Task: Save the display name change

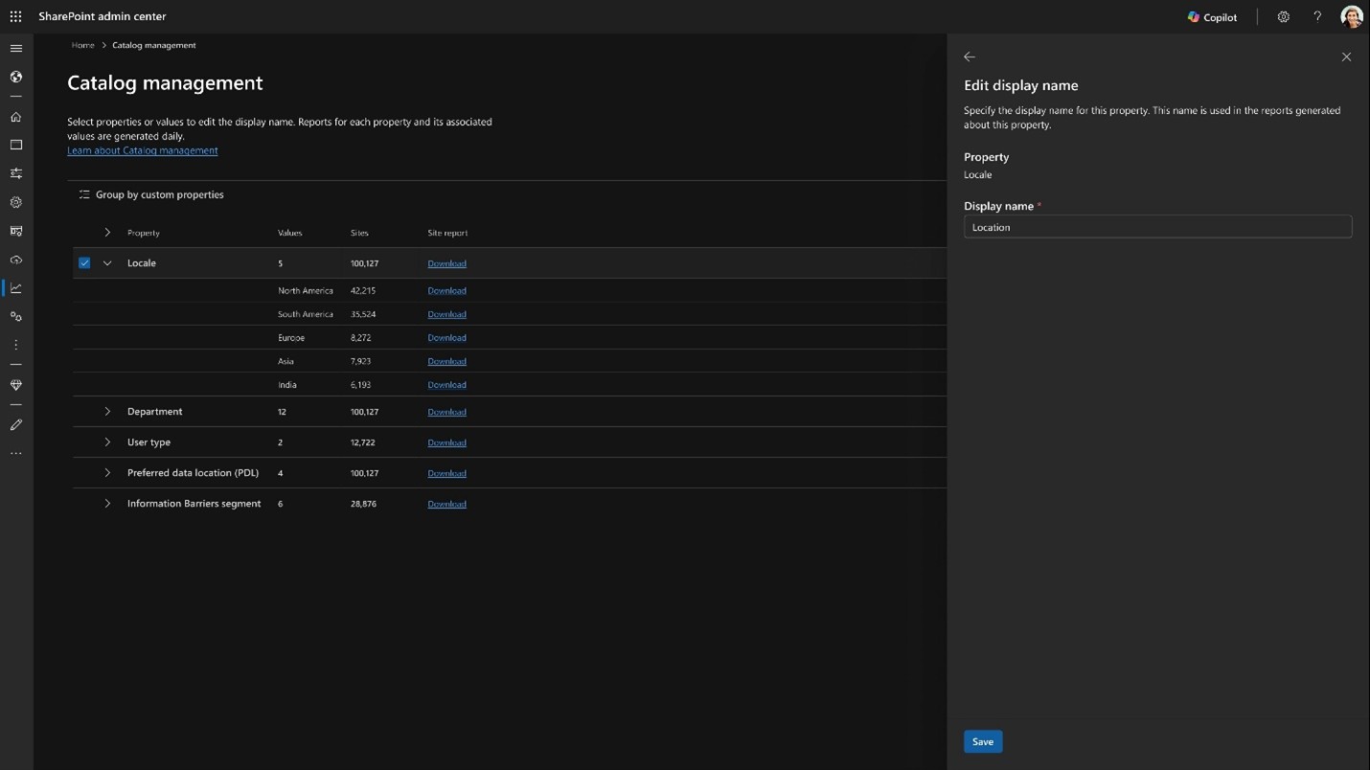Action: 982,740
